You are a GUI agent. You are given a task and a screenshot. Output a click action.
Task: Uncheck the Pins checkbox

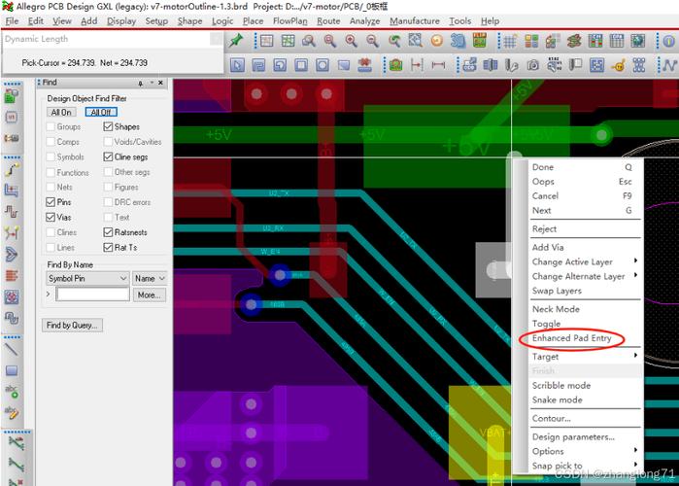pyautogui.click(x=51, y=202)
